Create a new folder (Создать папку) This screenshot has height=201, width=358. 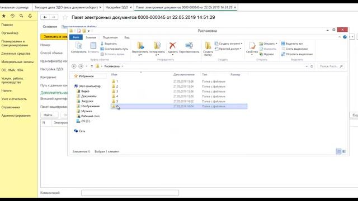208,49
